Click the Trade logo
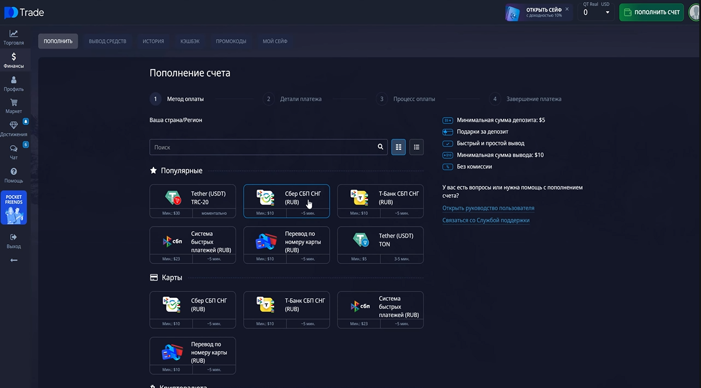The width and height of the screenshot is (701, 388). coord(24,12)
